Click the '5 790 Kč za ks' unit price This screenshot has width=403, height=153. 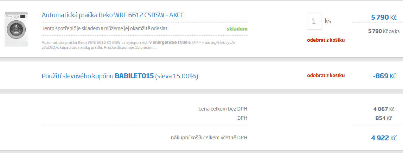tap(384, 31)
